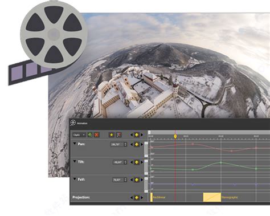Click the Tilt track vertical zoom scrollbar

(x=146, y=167)
